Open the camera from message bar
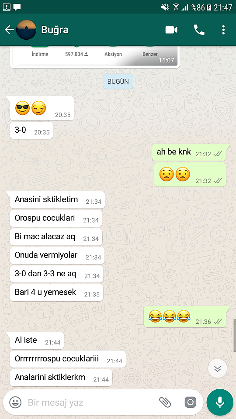The width and height of the screenshot is (236, 419). 190,402
